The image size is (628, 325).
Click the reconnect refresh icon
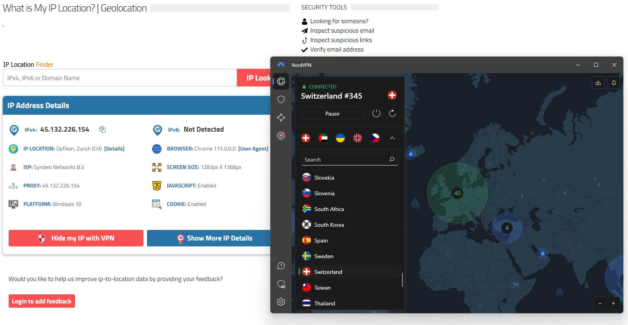(x=392, y=113)
